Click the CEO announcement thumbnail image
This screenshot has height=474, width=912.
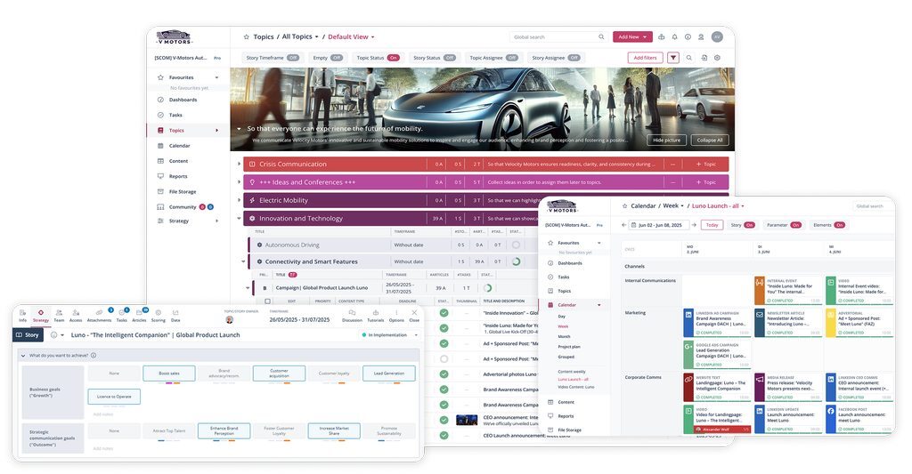pos(467,420)
